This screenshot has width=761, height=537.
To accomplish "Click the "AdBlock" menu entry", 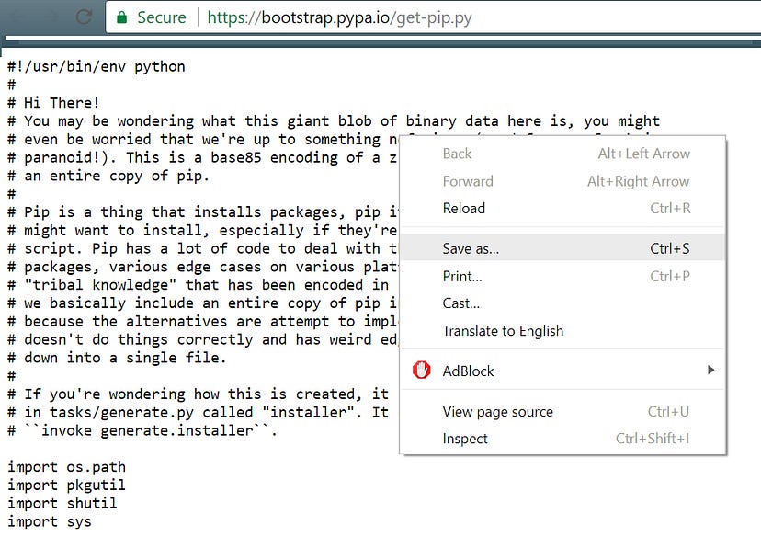I will coord(466,371).
